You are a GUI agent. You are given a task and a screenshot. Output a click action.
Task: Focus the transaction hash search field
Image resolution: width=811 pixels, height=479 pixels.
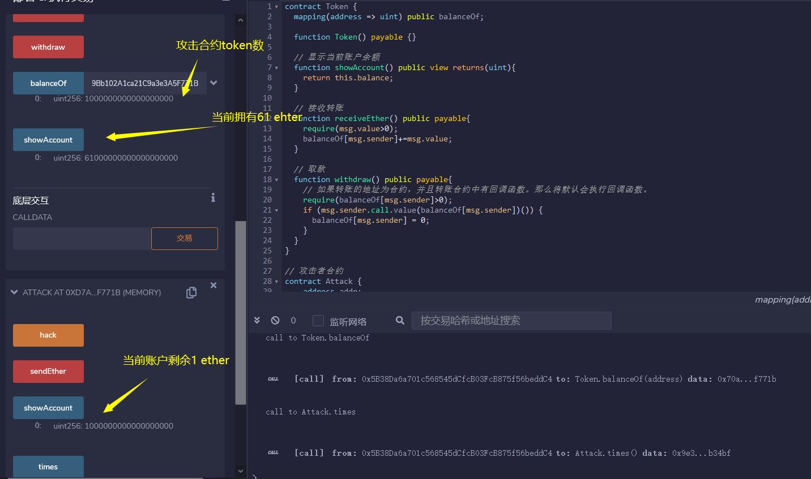coord(511,321)
